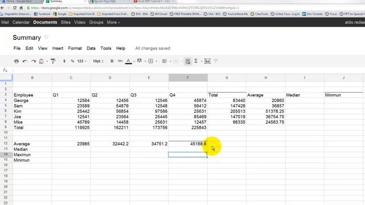Screen dimensions: 365x205
Task: Select the Maximun label cell
Action: point(32,154)
